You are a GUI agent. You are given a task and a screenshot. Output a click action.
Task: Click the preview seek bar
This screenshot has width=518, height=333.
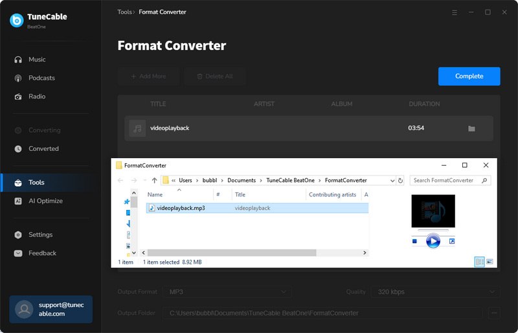tap(433, 230)
